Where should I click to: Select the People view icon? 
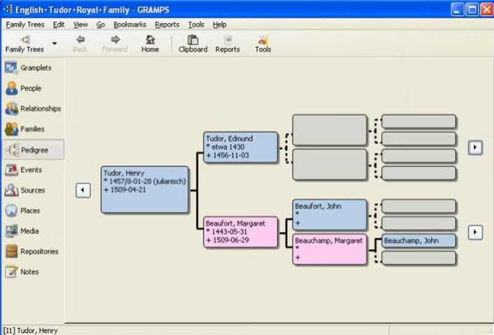click(12, 88)
